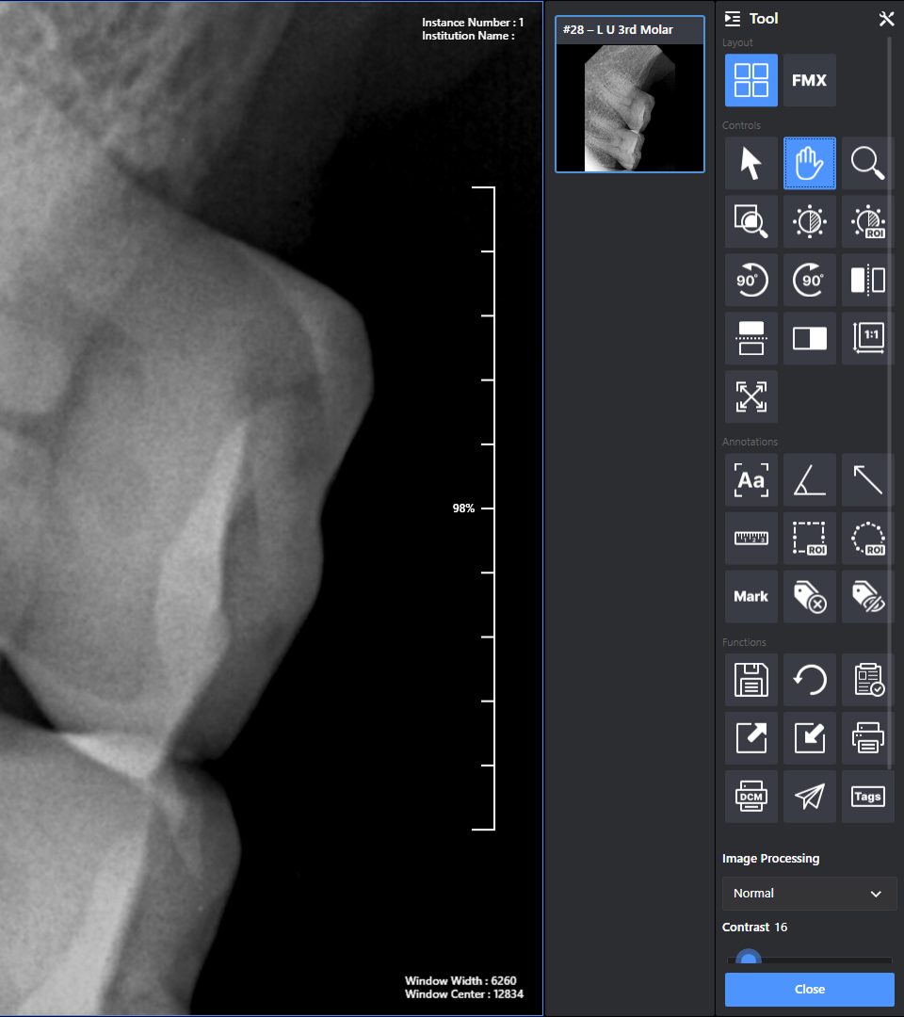The image size is (904, 1017).
Task: Select the ruler length measurement tool
Action: point(751,538)
